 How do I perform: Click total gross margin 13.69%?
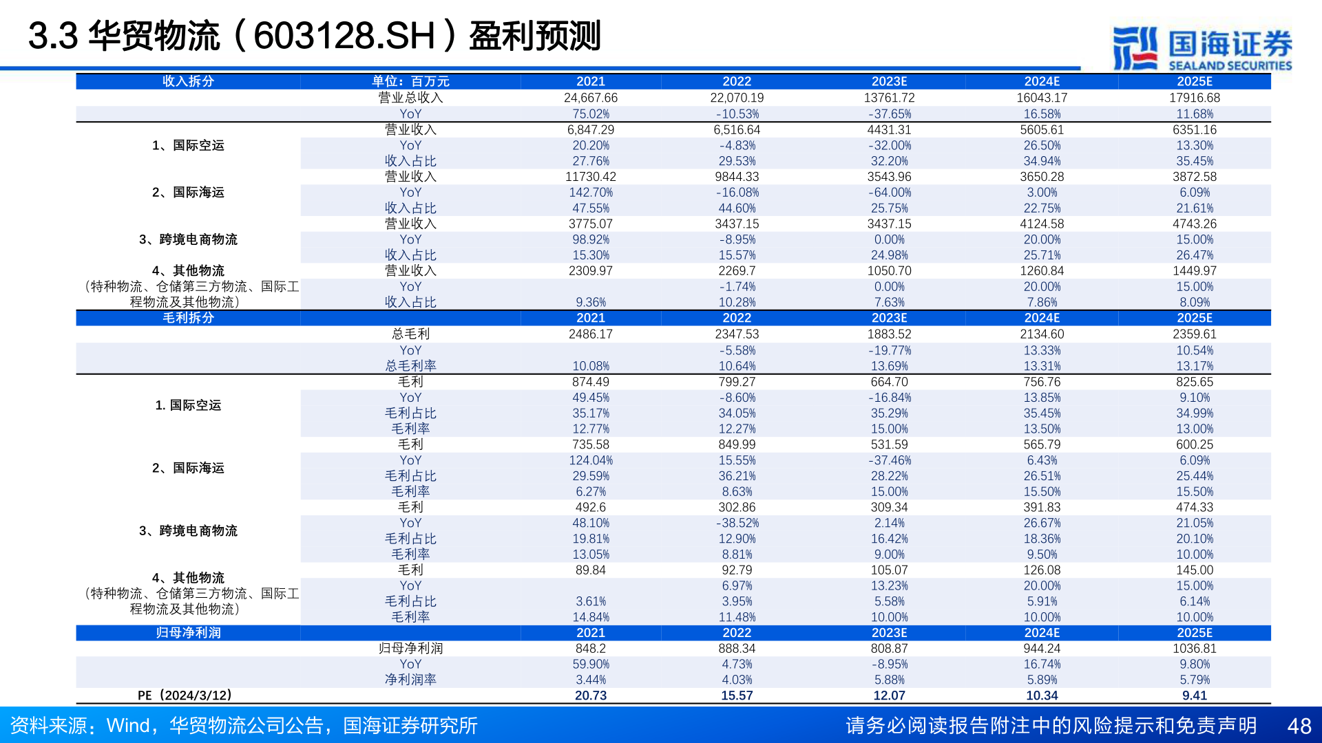(x=890, y=366)
